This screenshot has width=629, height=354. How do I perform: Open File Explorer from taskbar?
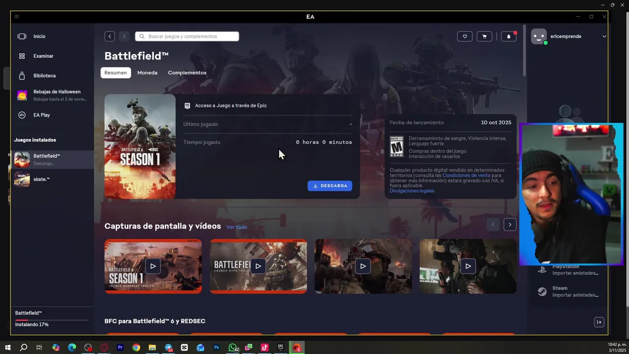(152, 348)
